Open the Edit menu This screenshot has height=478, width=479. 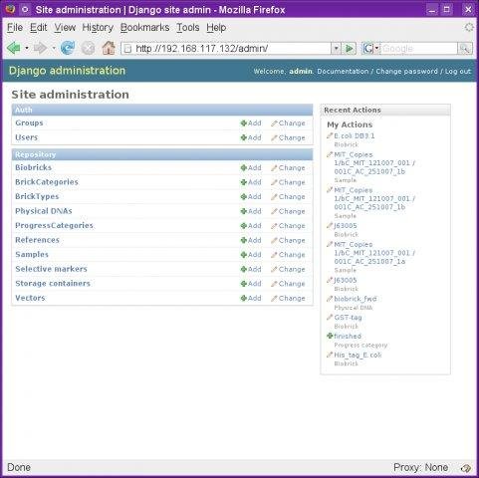pos(39,28)
